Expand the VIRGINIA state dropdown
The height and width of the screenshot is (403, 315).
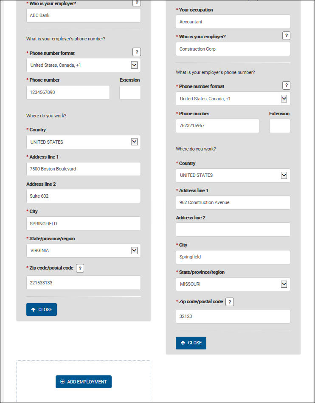click(x=134, y=250)
